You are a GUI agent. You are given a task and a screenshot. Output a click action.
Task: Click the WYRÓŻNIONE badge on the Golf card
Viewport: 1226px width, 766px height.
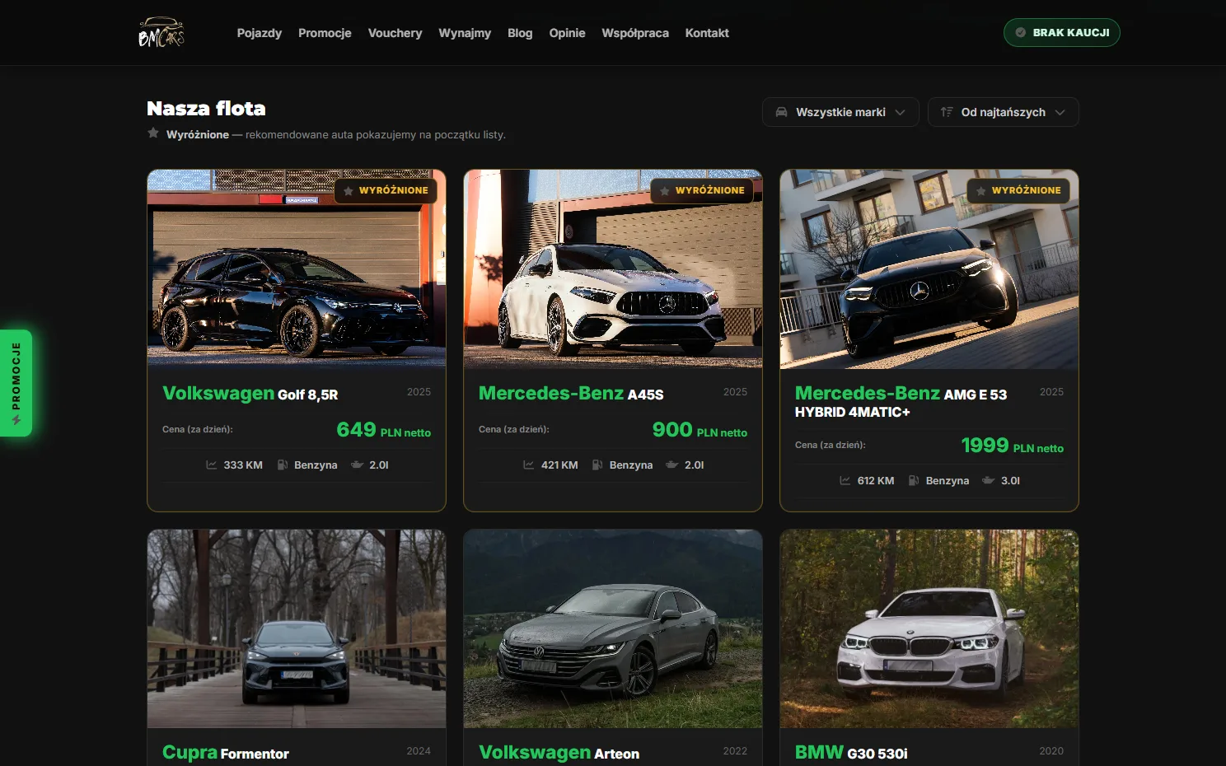point(386,190)
